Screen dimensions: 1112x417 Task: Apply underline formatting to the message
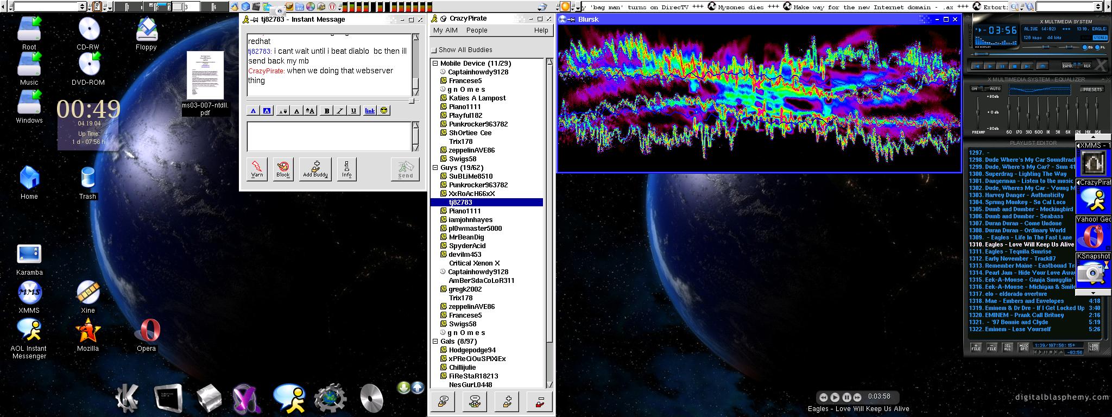click(353, 111)
